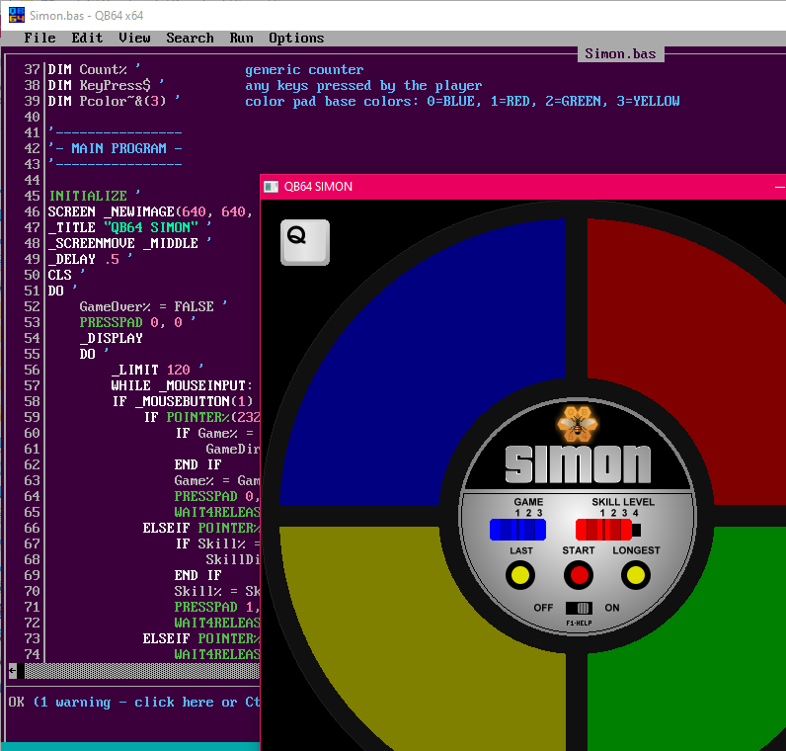Toggle the blue GAME selector switch

[x=517, y=530]
